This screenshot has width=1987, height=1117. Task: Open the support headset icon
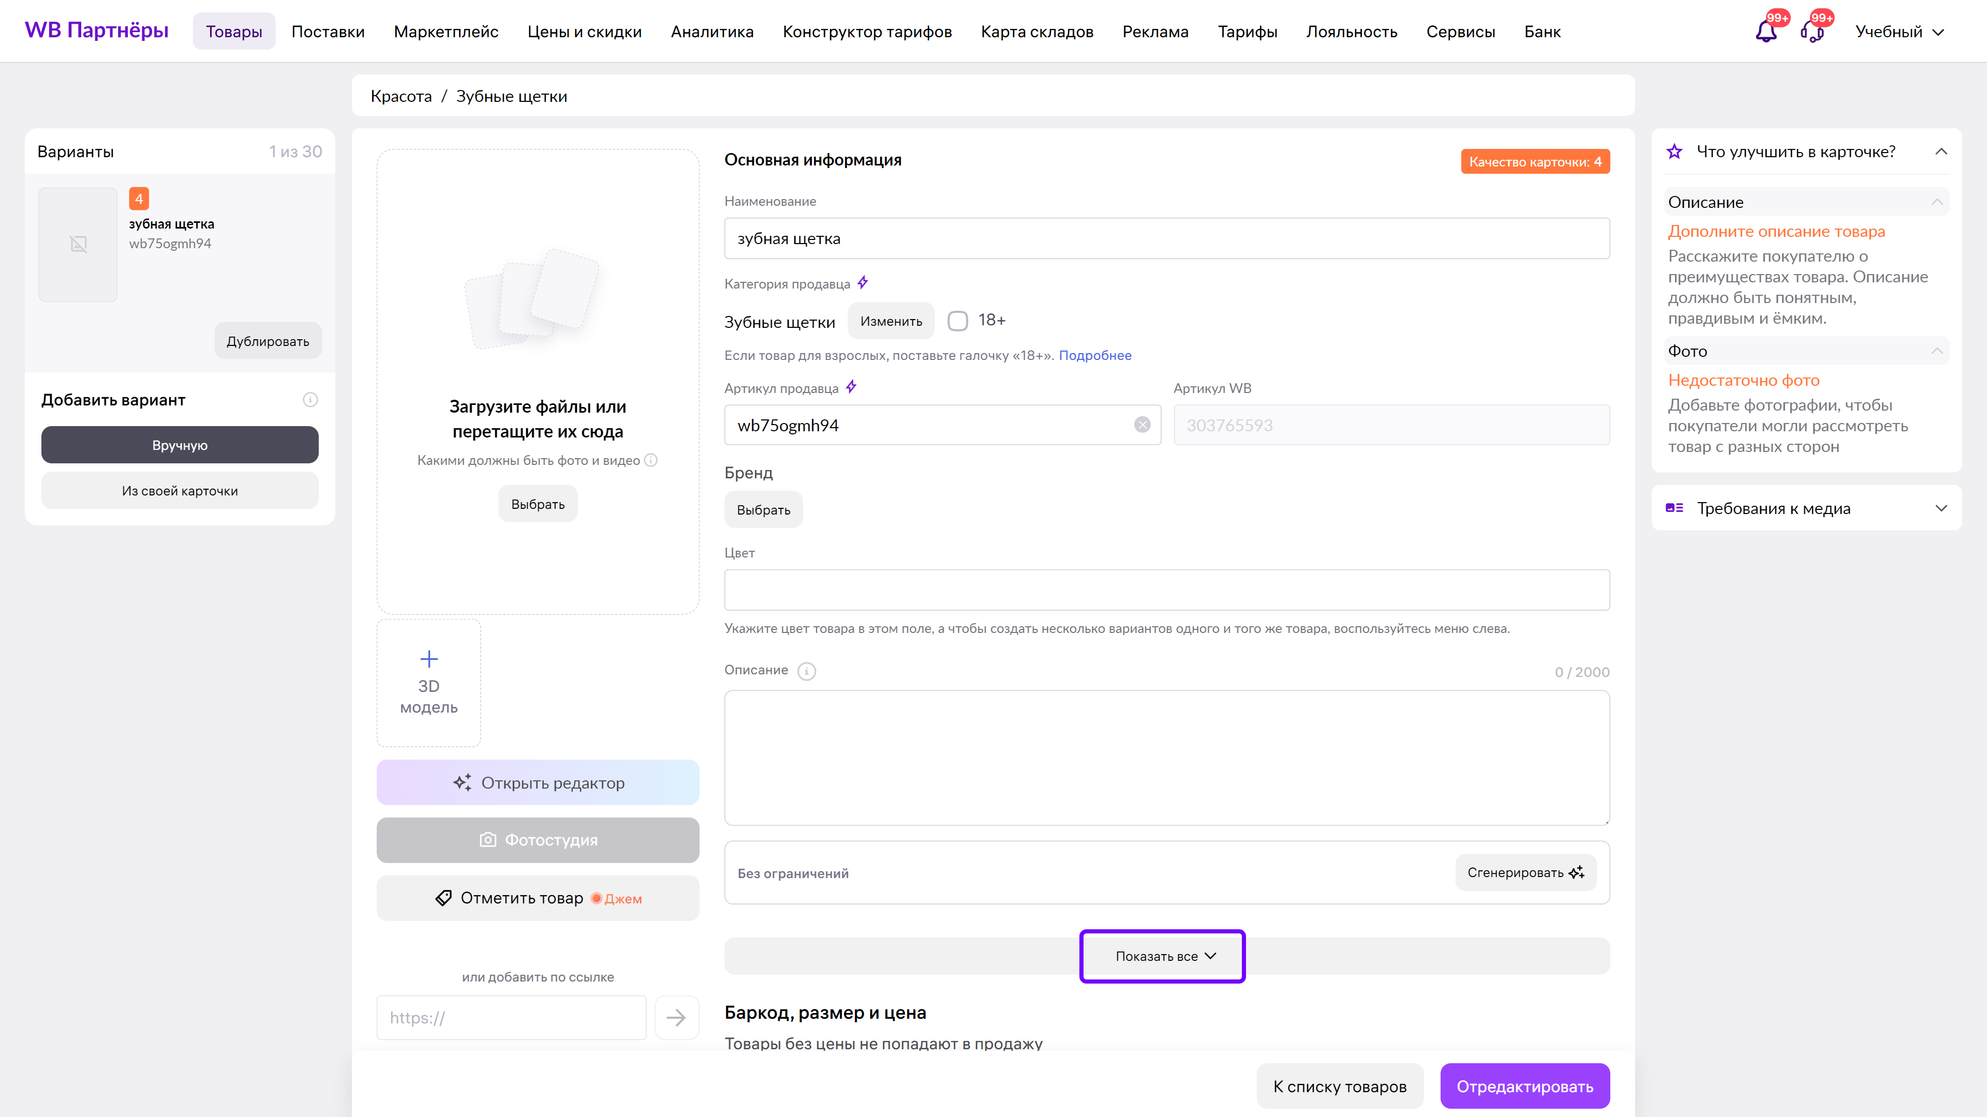point(1812,32)
